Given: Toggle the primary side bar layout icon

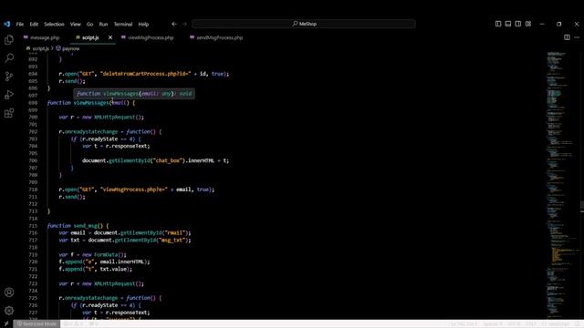Looking at the screenshot, I should (x=498, y=24).
